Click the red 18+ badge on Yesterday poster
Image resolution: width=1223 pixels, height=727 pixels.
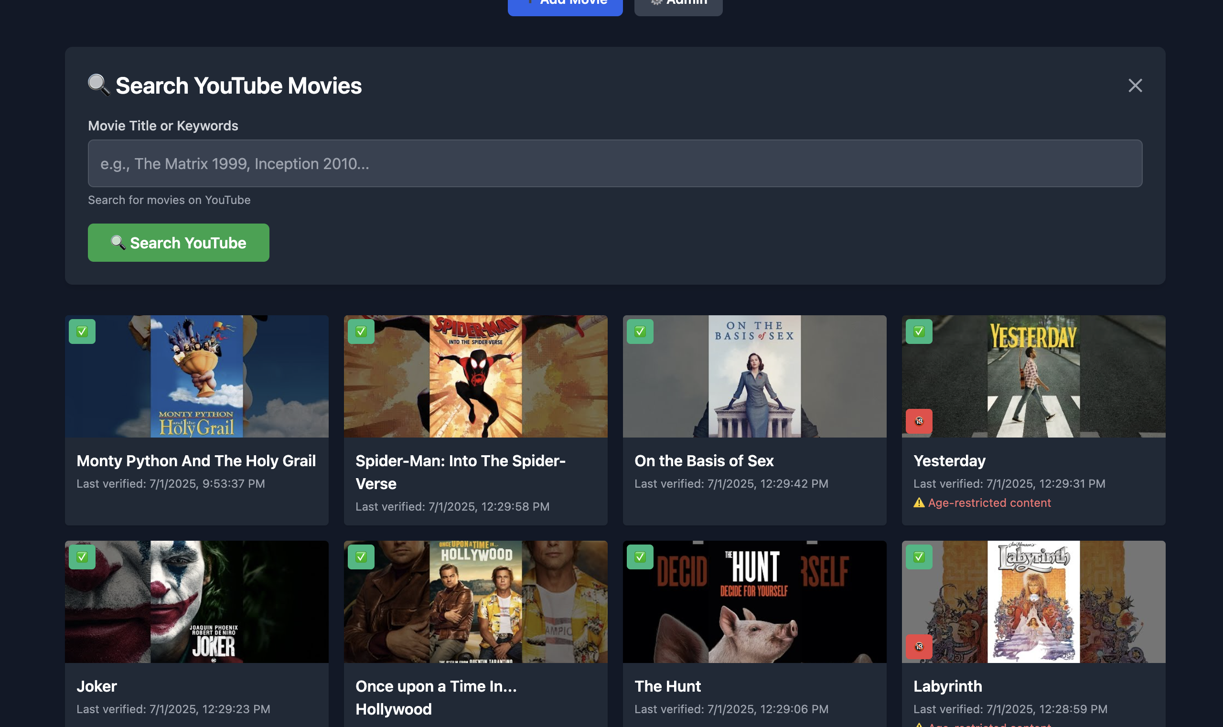point(919,421)
